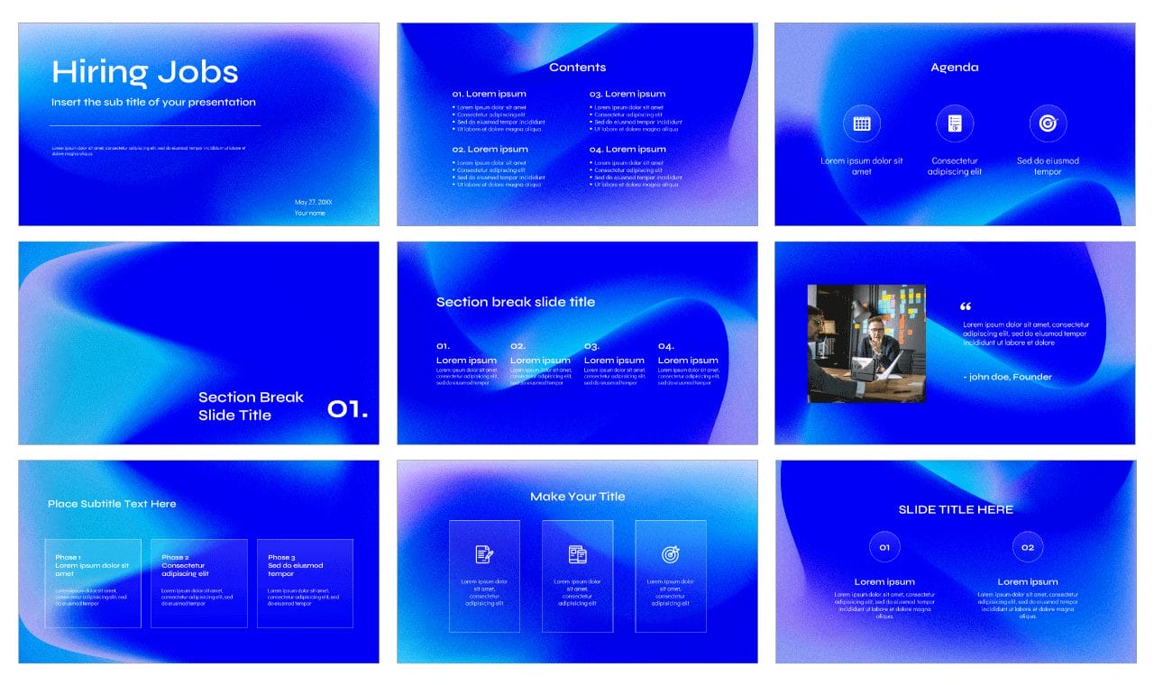This screenshot has height=685, width=1154.
Task: Click the office meeting photo
Action: 865,343
